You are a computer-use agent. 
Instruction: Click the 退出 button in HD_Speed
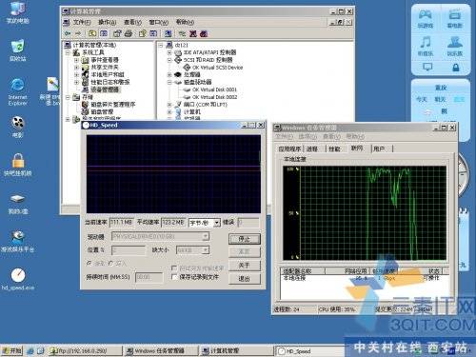245,278
